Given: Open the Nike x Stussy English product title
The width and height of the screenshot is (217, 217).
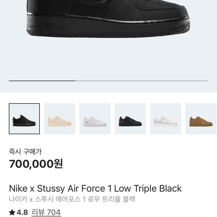Looking at the screenshot, I should [x=95, y=189].
